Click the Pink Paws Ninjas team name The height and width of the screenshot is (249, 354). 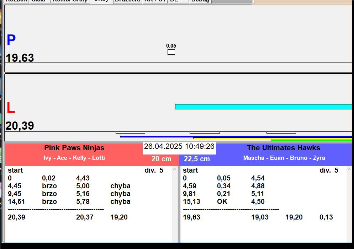point(74,148)
